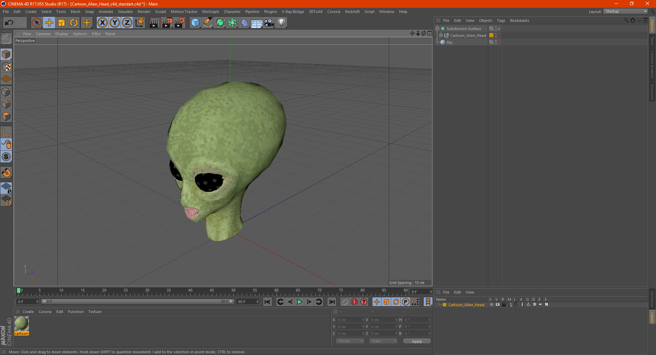Viewport: 656px width, 355px height.
Task: Toggle Sky visibility dots
Action: click(496, 42)
